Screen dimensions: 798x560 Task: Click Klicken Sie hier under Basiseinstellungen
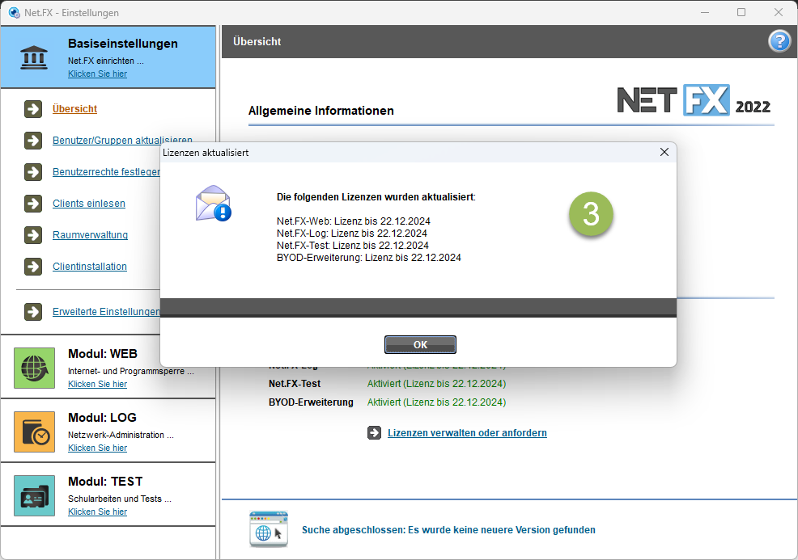click(97, 74)
